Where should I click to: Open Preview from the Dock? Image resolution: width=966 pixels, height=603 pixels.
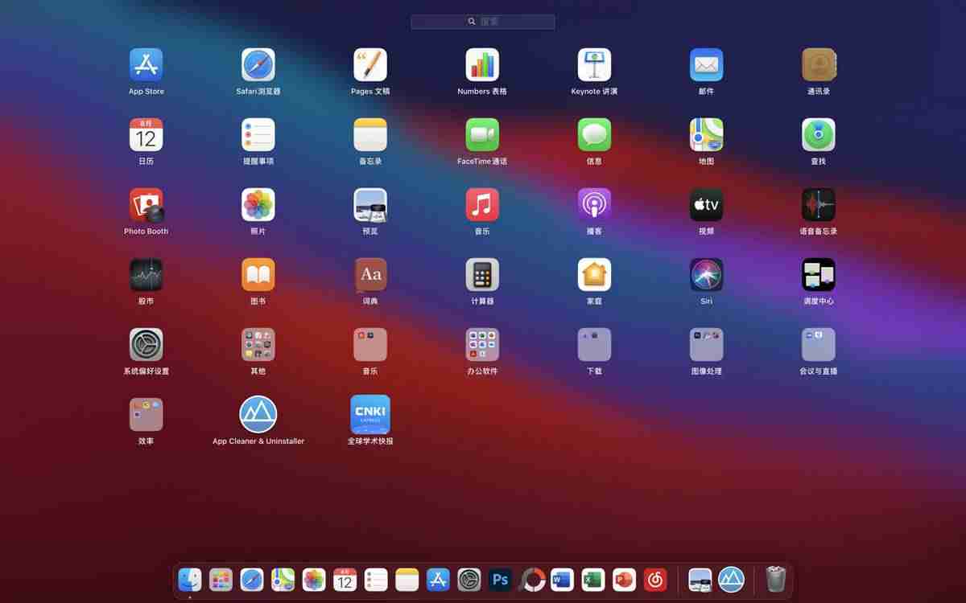coord(700,580)
